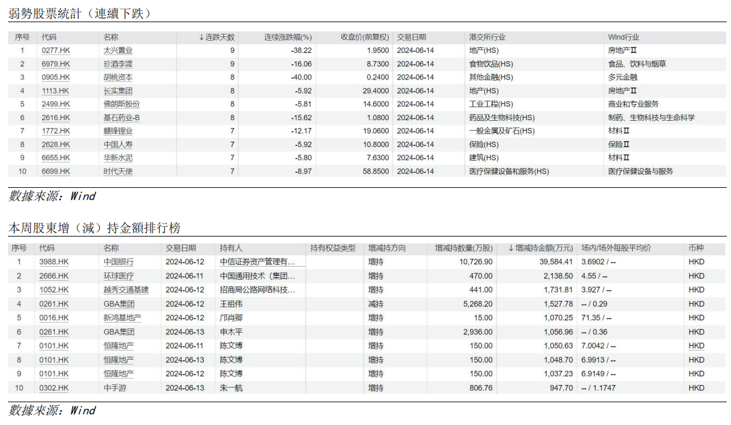Click holder name 朱一航
The image size is (731, 425).
tap(231, 388)
